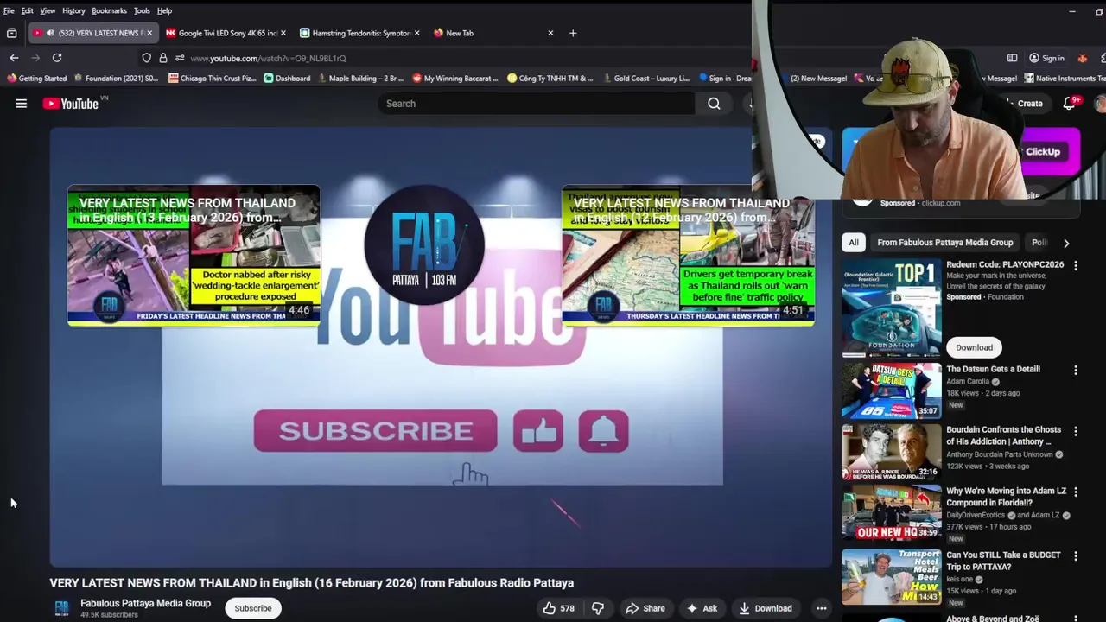This screenshot has width=1106, height=622.
Task: Open the Dashboard bookmark
Action: click(287, 78)
